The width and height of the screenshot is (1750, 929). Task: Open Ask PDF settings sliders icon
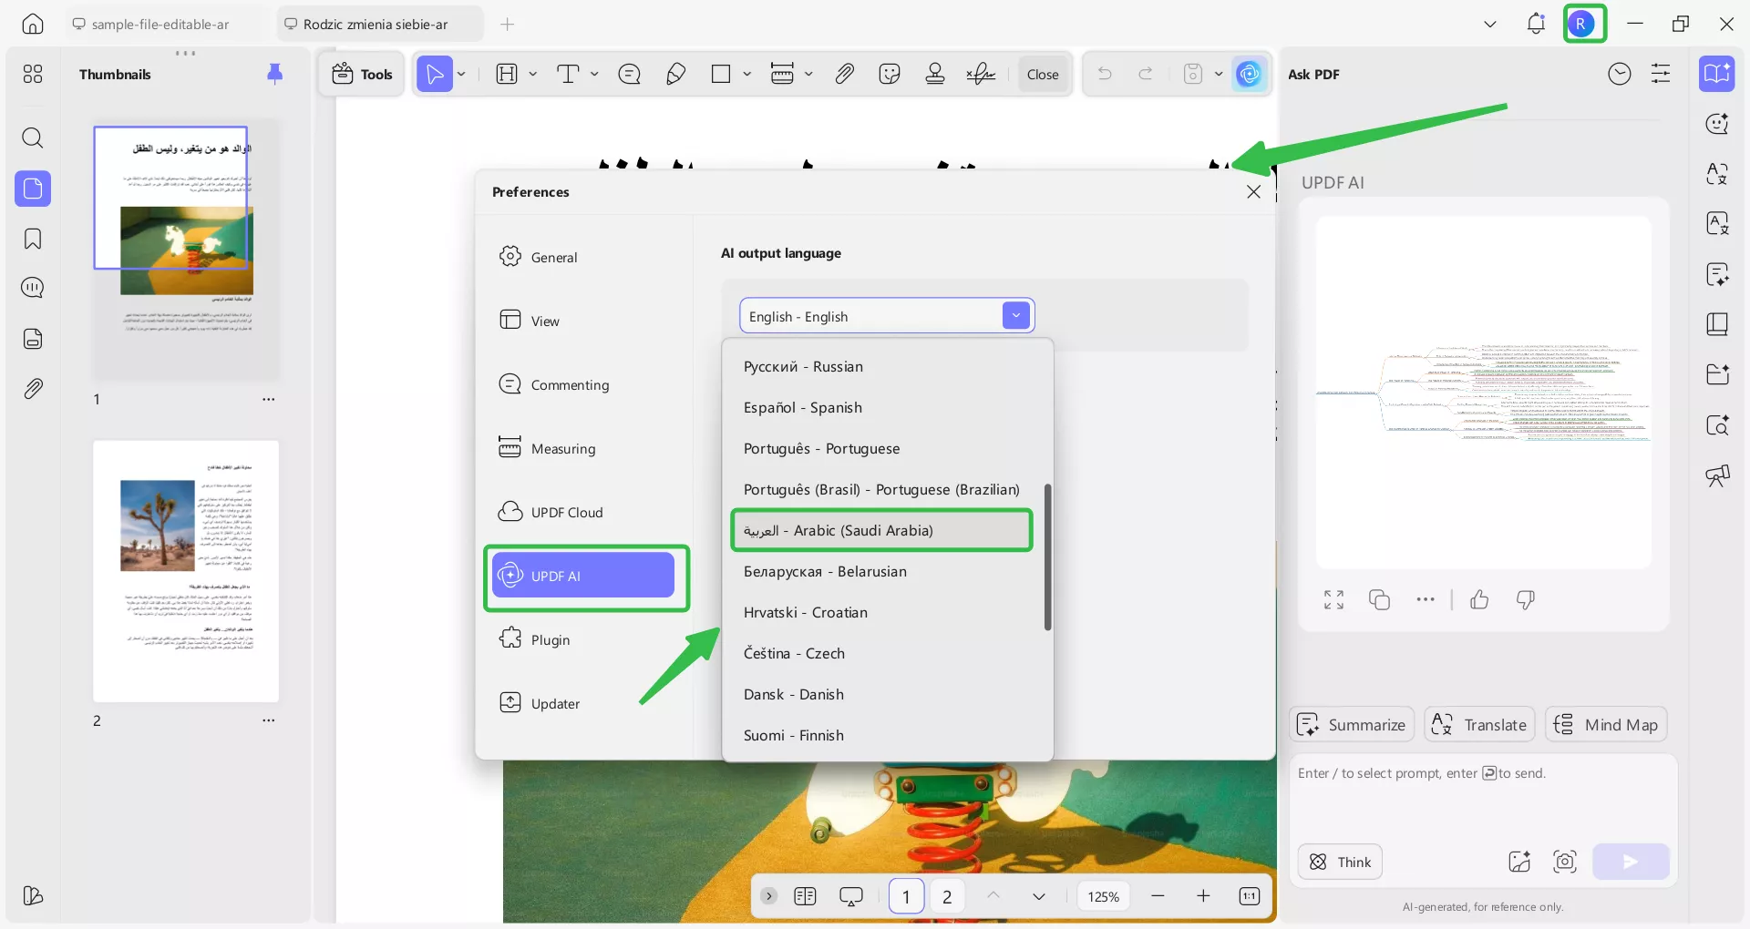[x=1661, y=74]
